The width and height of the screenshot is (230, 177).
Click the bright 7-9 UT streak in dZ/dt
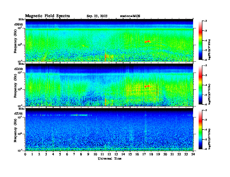coord(79,115)
